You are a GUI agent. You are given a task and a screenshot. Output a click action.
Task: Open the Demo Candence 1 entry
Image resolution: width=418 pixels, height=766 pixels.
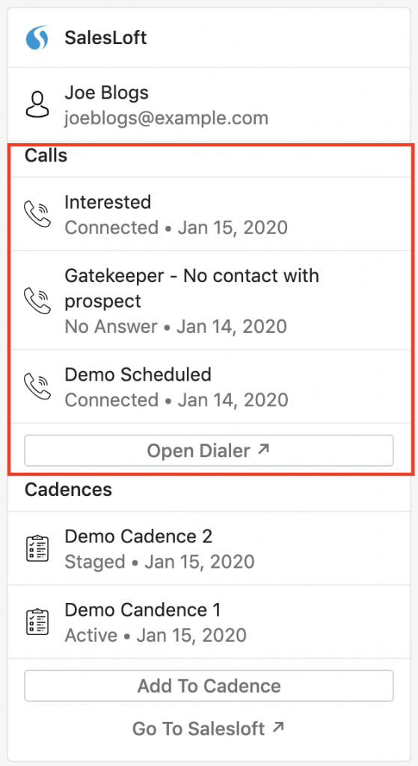pyautogui.click(x=209, y=622)
